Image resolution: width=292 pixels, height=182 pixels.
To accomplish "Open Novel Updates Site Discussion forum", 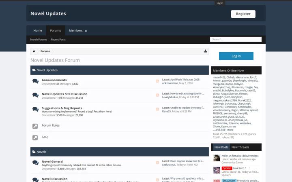I will coord(64,94).
